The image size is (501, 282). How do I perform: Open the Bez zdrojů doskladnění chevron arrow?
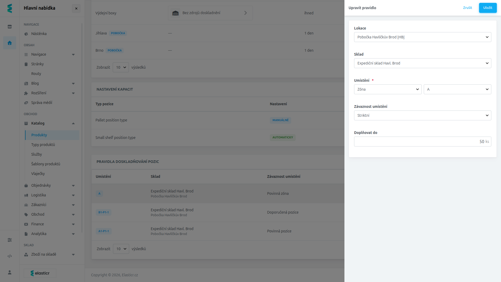point(246,13)
